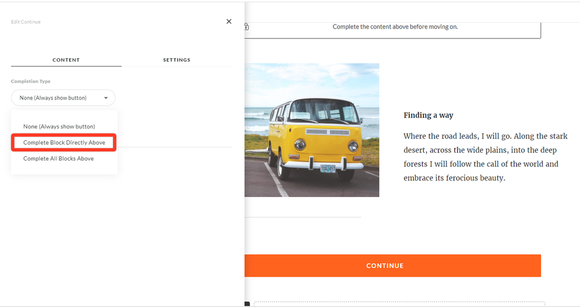
Task: Click the paragraph starting "Where the road leads"
Action: (x=485, y=157)
